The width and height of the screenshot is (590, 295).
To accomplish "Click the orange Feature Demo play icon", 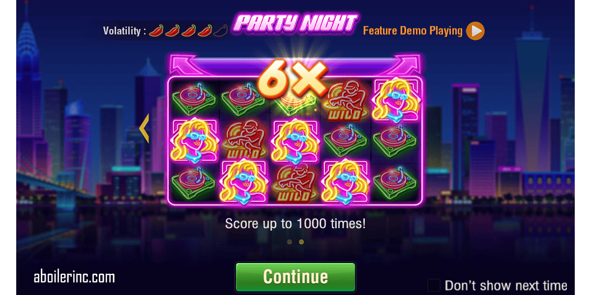I will coord(475,31).
